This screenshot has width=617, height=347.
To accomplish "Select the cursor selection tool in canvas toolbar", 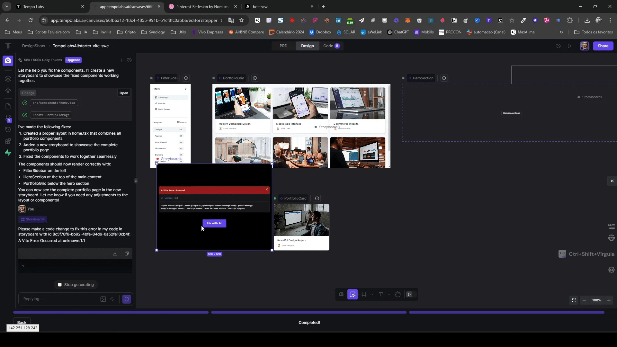I will pyautogui.click(x=353, y=294).
